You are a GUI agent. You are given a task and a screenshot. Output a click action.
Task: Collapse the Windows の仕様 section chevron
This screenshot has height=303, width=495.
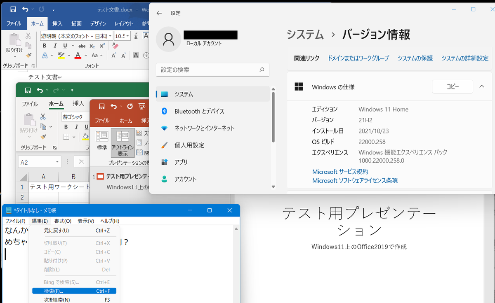(x=481, y=86)
